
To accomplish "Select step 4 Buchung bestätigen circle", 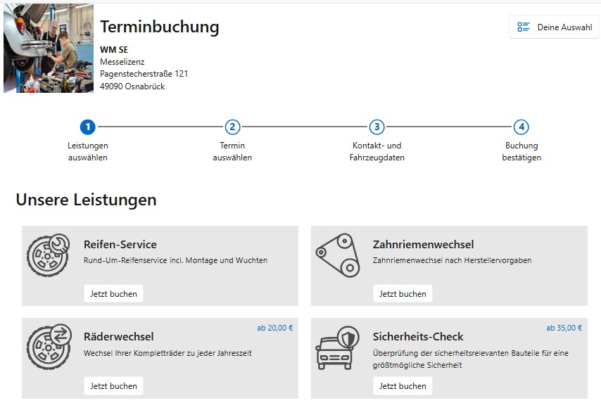I will pyautogui.click(x=521, y=127).
